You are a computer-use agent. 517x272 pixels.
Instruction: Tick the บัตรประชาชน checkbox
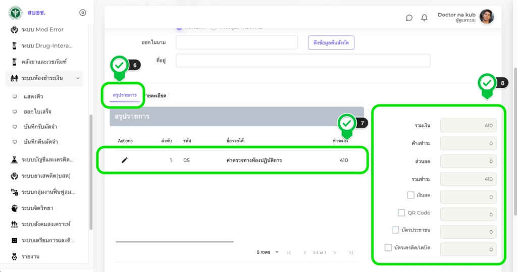tap(395, 230)
